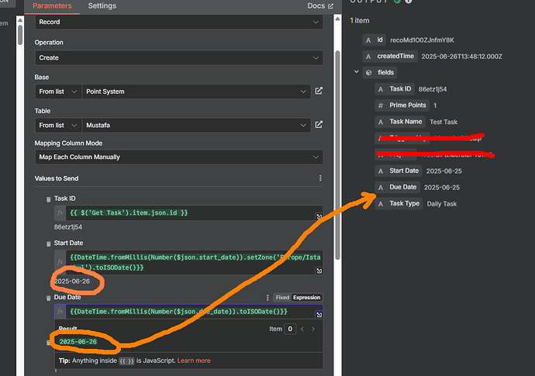Viewport: 535px width, 376px height.
Task: Open Table mode dropdown From list
Action: click(58, 126)
